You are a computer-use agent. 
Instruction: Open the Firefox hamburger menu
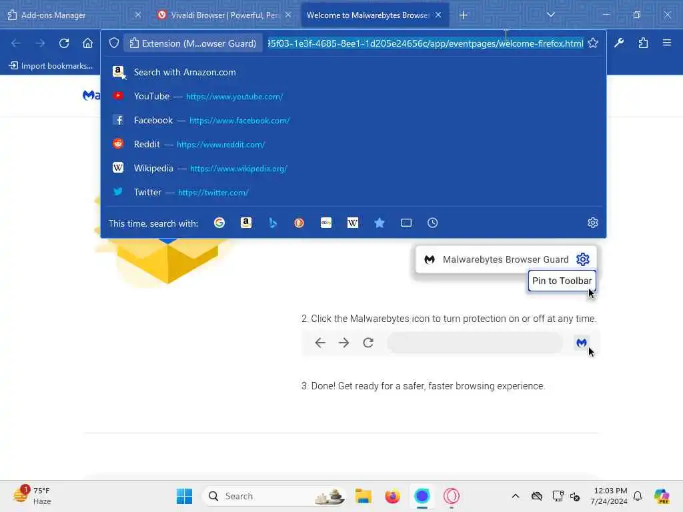coord(667,43)
